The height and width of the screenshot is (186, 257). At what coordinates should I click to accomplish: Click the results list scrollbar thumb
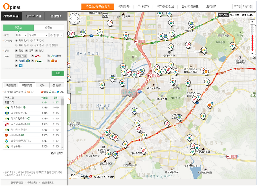62,102
